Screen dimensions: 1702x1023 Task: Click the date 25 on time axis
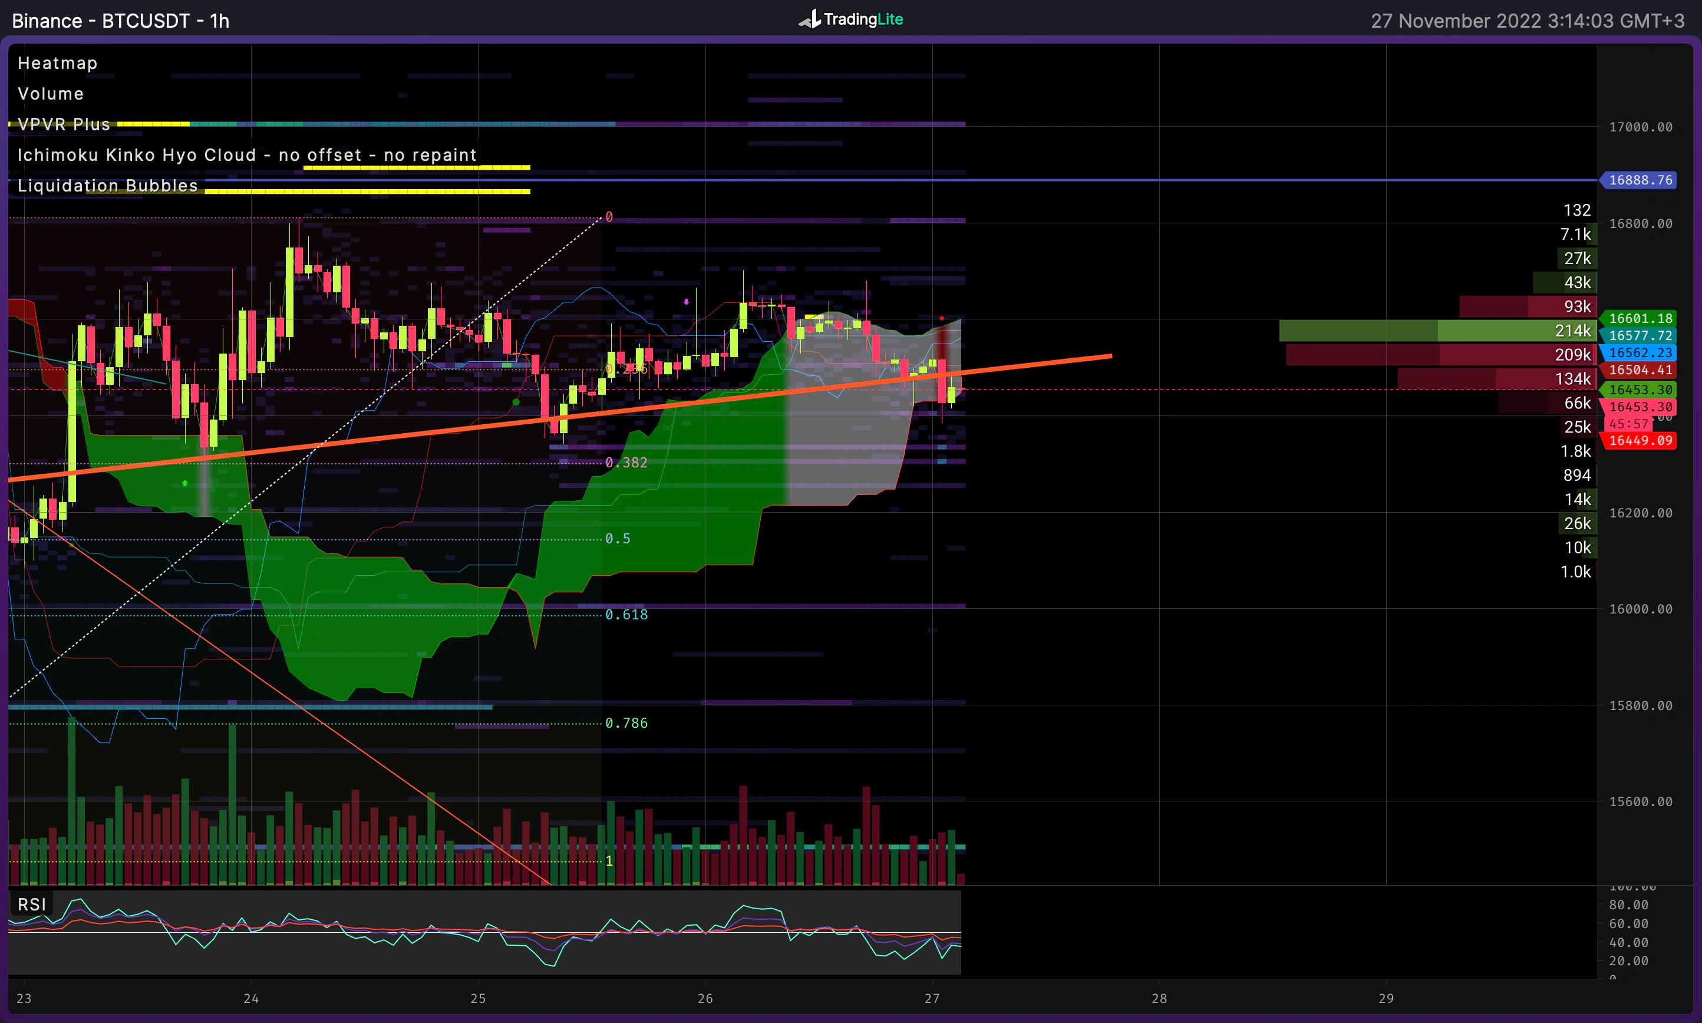pyautogui.click(x=478, y=998)
